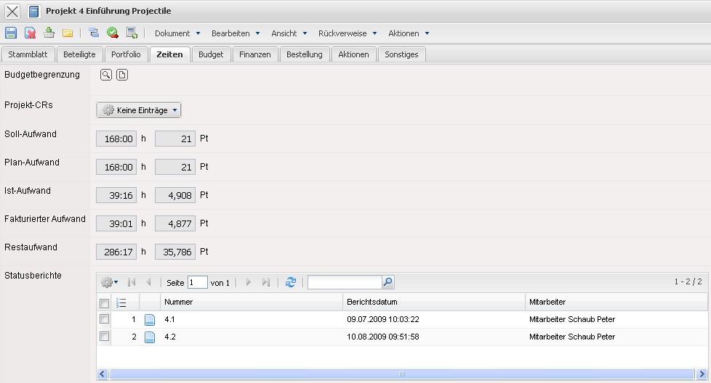711x383 pixels.
Task: Click the search icon in Statusberichte filter
Action: pos(388,283)
